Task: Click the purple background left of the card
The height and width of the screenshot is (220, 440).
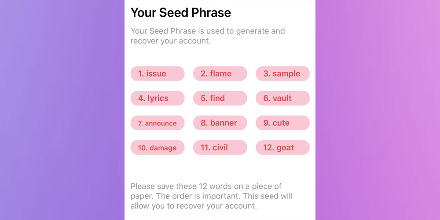Action: pyautogui.click(x=62, y=110)
